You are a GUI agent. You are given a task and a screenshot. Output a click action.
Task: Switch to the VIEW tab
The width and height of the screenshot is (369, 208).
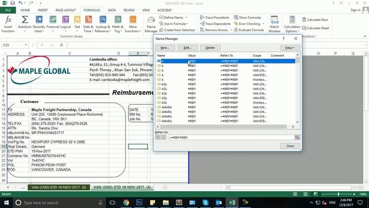coord(146,10)
